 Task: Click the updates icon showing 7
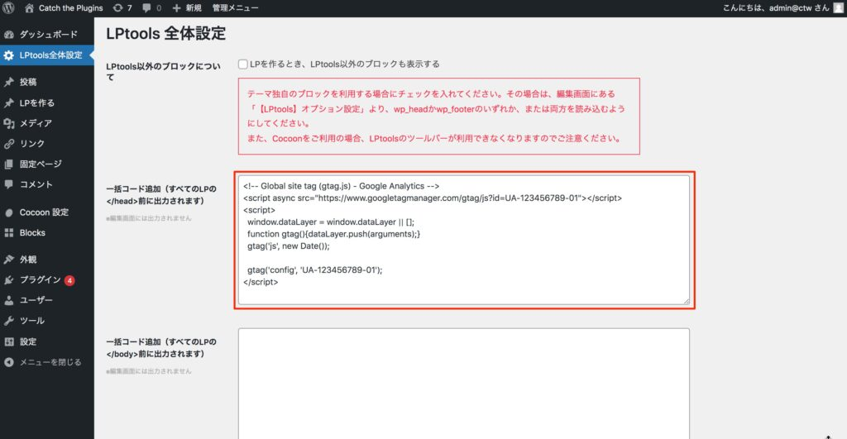117,8
